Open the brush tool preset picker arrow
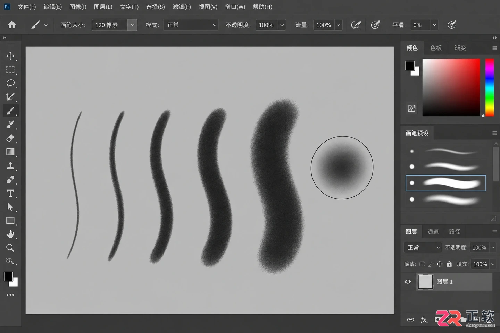Screen dimensions: 500x333 pyautogui.click(x=46, y=25)
